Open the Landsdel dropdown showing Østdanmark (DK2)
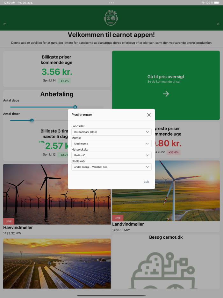Image resolution: width=223 pixels, height=298 pixels. (x=111, y=132)
